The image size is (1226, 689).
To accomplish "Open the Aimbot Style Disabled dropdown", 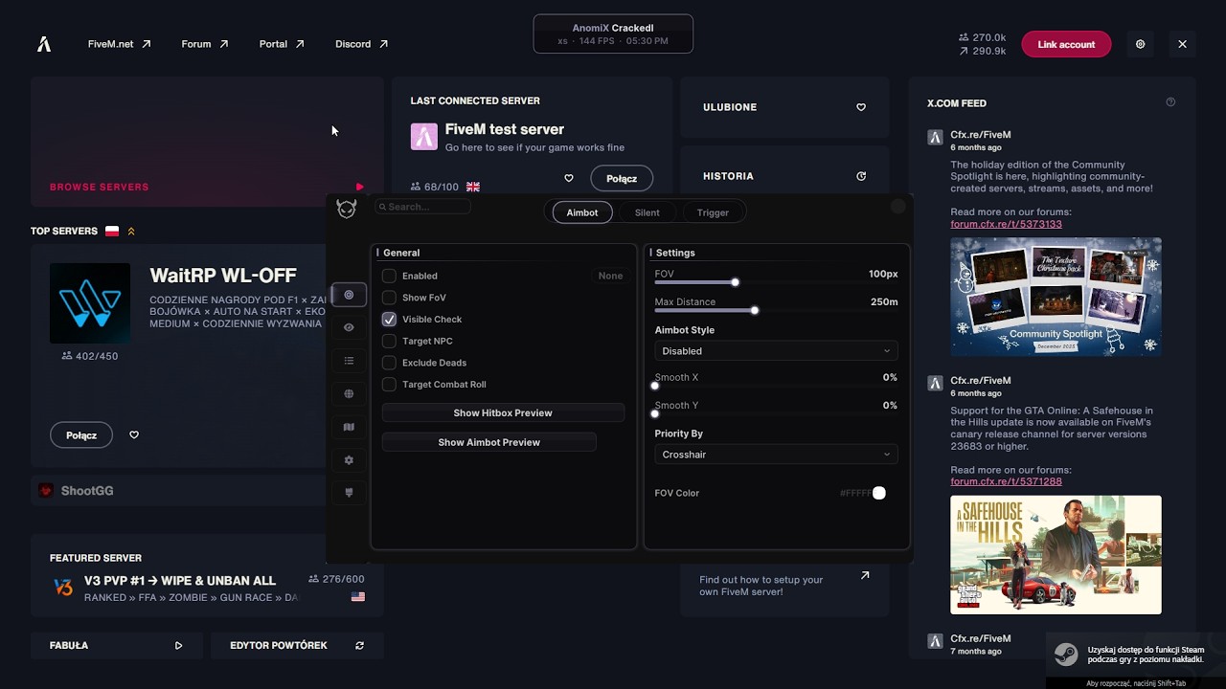I will pos(776,351).
